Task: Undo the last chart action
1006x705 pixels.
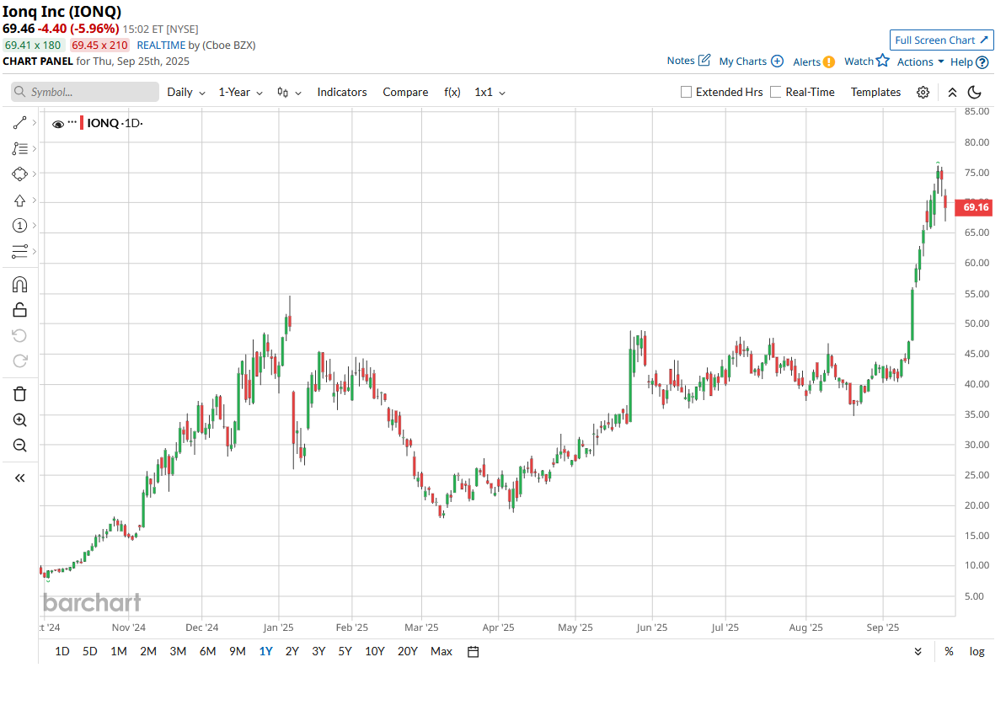Action: [x=20, y=335]
